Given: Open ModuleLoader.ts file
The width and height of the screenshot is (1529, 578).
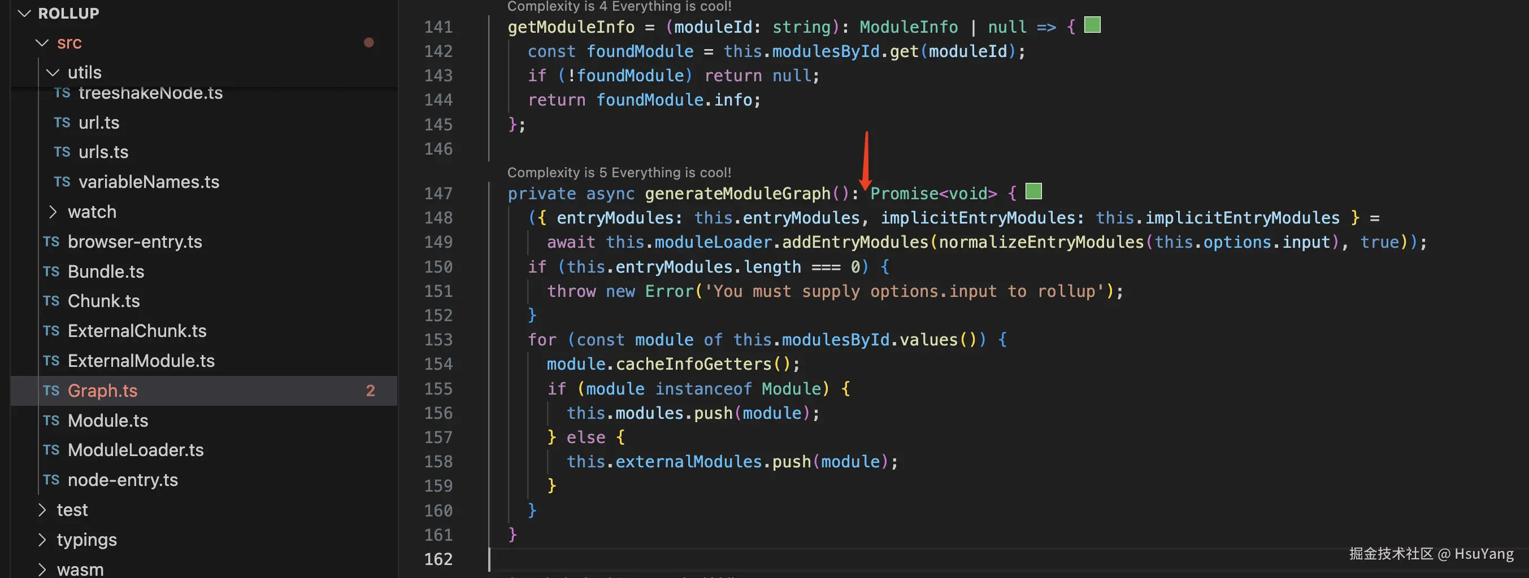Looking at the screenshot, I should tap(136, 450).
